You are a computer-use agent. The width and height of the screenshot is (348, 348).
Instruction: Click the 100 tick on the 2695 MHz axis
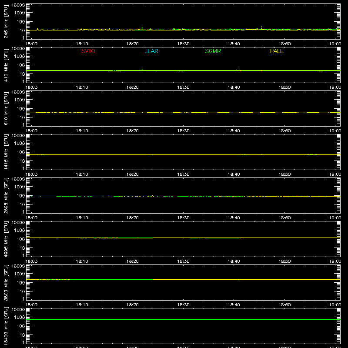21,195
